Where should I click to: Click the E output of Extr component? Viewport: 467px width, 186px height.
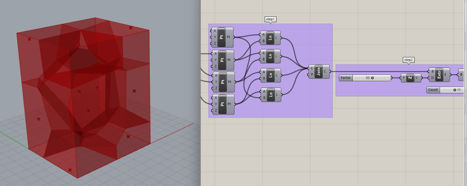tap(446, 74)
